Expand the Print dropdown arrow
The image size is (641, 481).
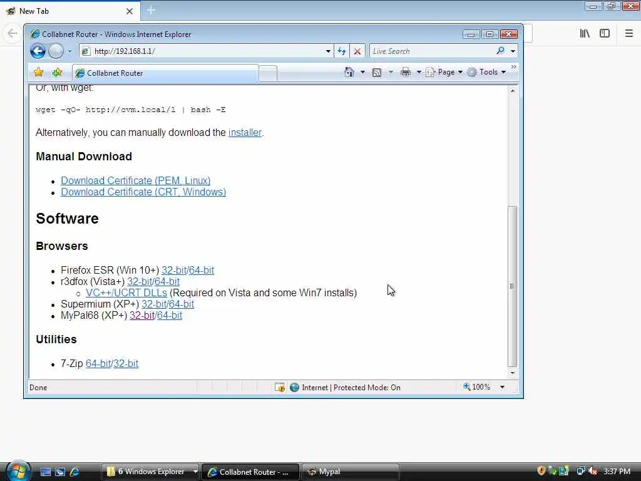coord(419,73)
